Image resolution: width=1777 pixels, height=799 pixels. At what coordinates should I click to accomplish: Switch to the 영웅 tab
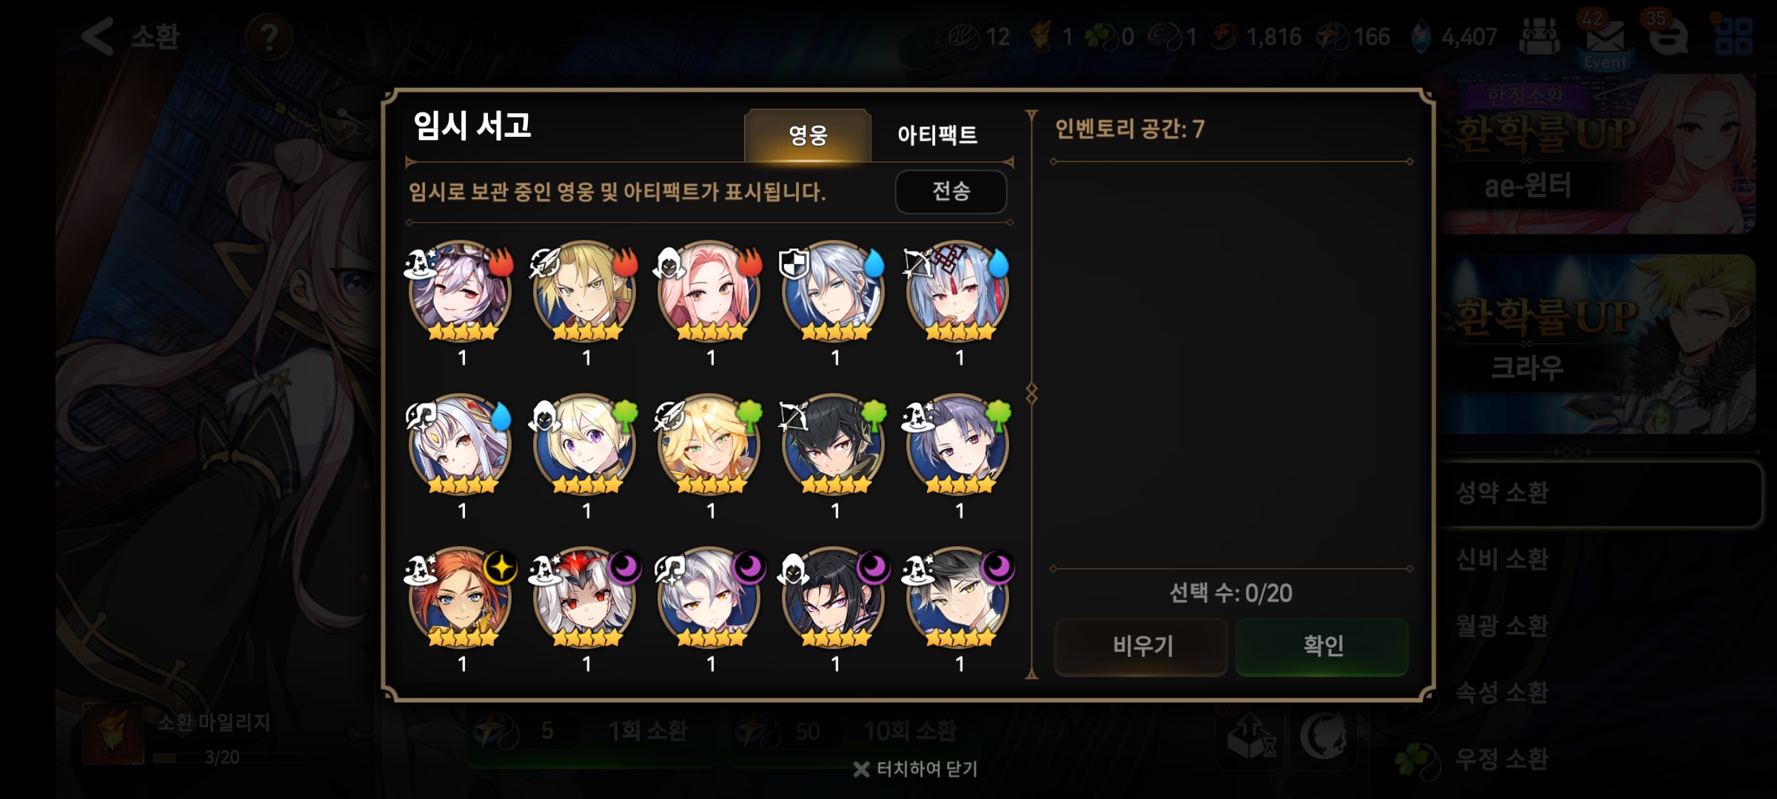807,135
